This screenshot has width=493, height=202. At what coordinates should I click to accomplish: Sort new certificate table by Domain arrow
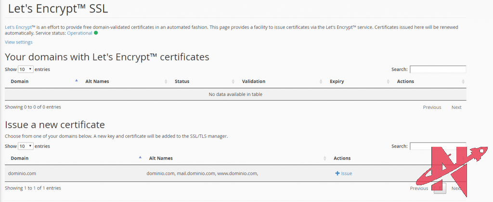140,158
